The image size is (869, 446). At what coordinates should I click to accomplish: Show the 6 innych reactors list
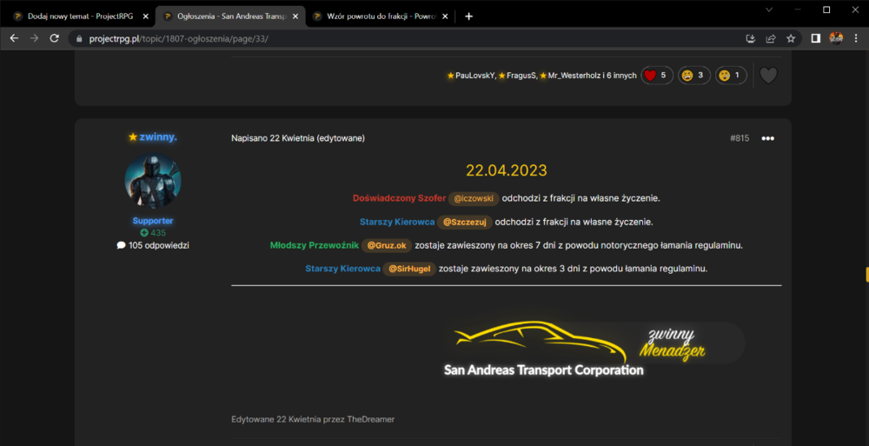click(x=621, y=76)
